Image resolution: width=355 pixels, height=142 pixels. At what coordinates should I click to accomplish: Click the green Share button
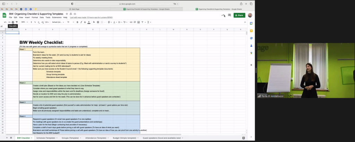239,15
